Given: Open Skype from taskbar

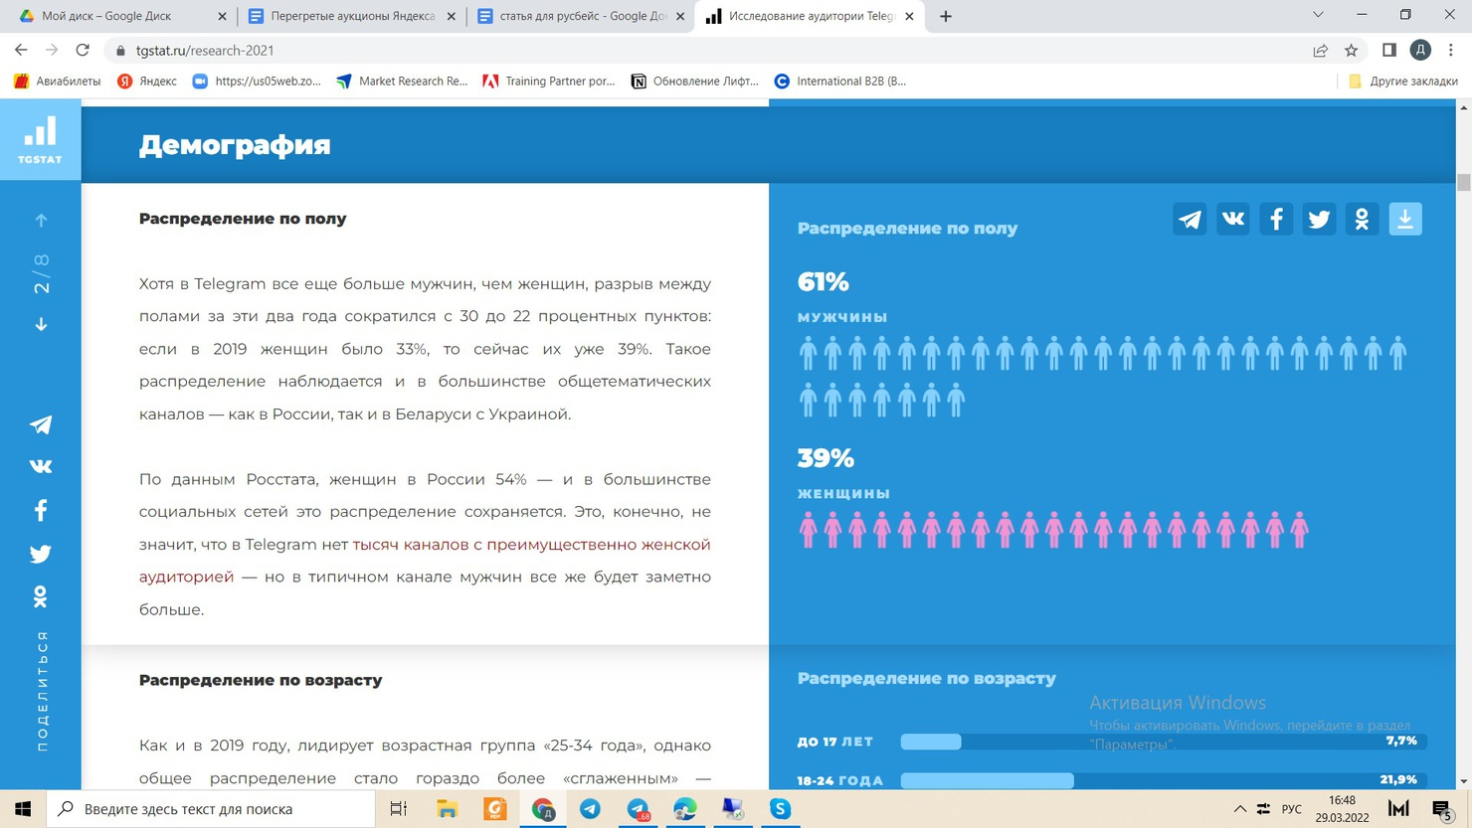Looking at the screenshot, I should click(780, 809).
